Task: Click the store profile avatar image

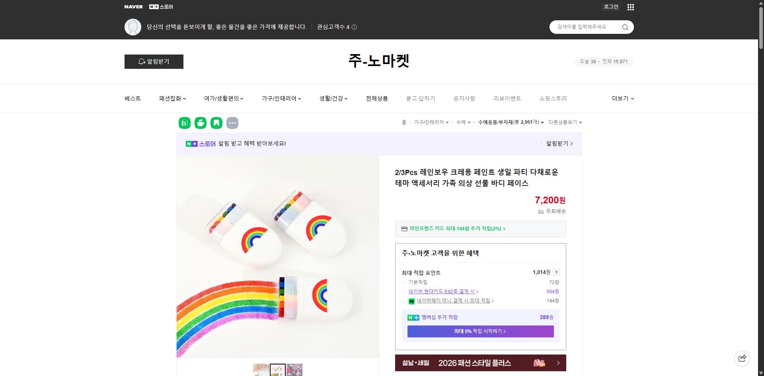Action: click(x=133, y=27)
